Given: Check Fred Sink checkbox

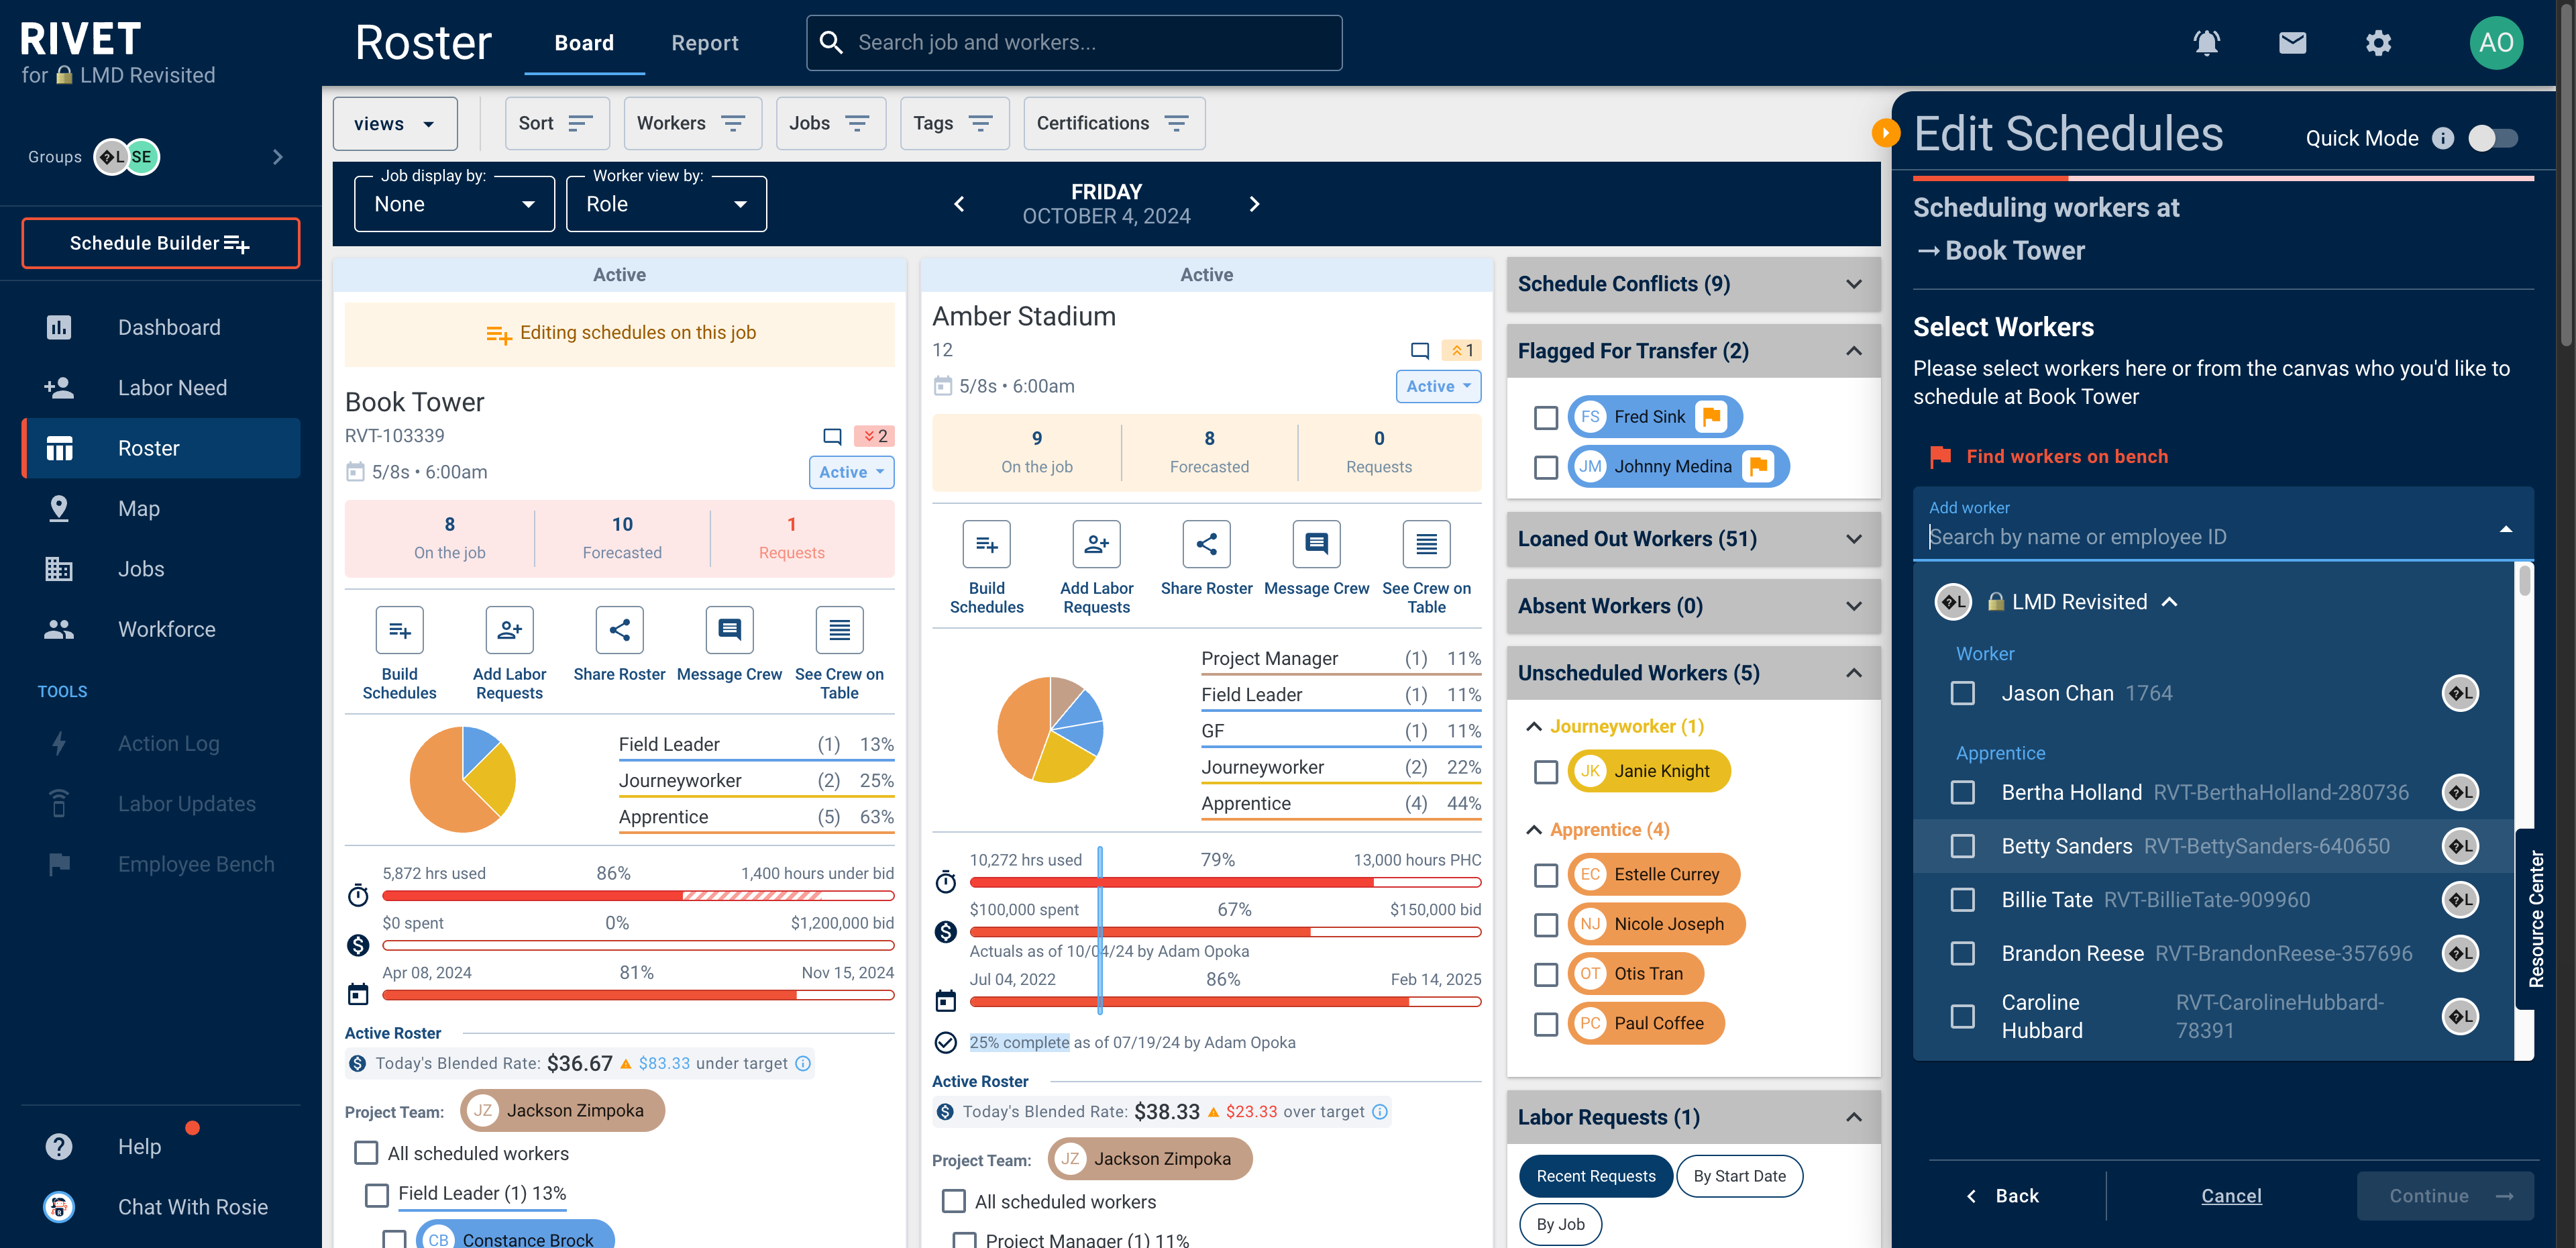Looking at the screenshot, I should point(1545,417).
